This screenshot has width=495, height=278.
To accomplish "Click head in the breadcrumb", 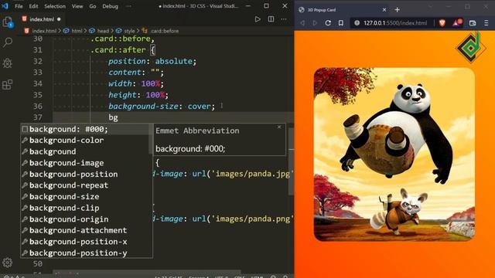I will pyautogui.click(x=103, y=31).
